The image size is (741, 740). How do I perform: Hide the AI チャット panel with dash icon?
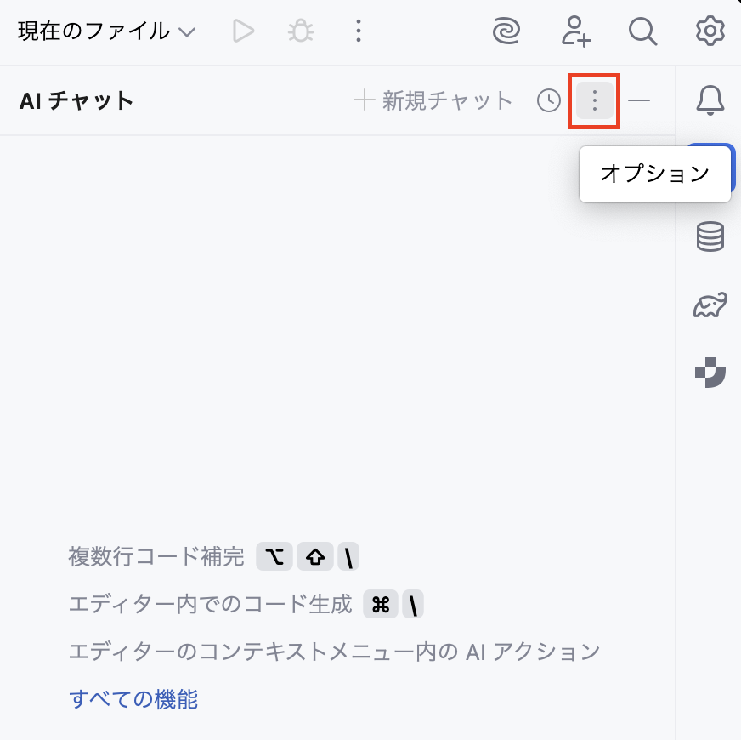tap(639, 100)
